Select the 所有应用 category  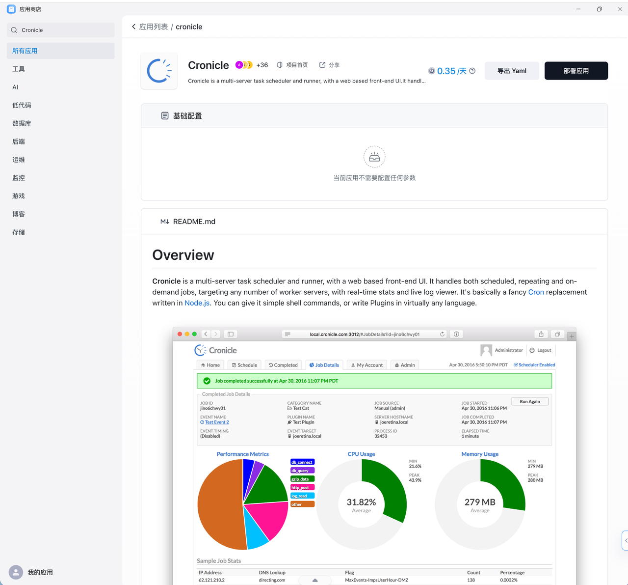pyautogui.click(x=61, y=51)
